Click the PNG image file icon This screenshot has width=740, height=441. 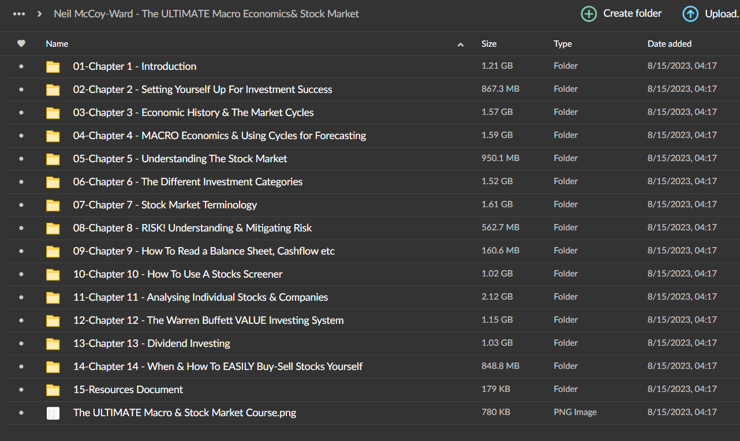(x=53, y=413)
